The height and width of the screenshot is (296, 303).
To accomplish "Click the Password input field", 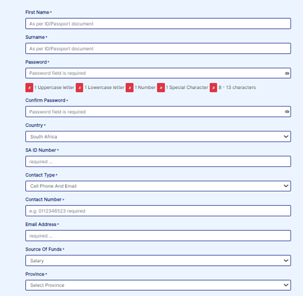I will point(151,73).
